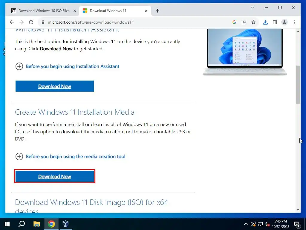Open the Chrome profile avatar
The height and width of the screenshot is (230, 306).
click(x=284, y=22)
